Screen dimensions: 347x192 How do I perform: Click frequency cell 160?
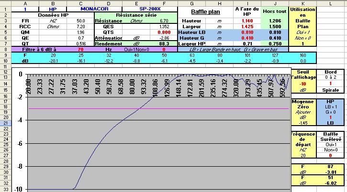click(303, 55)
